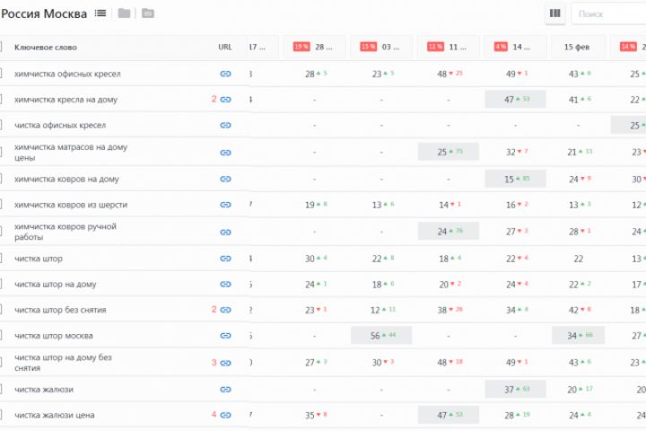Open URL link for чистка жалюзи row
This screenshot has height=431, width=646.
225,390
